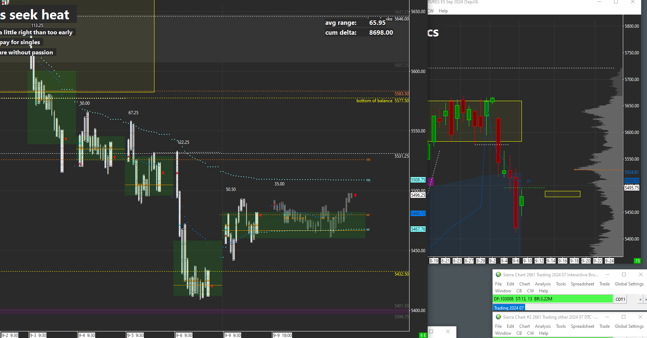Click the green '15' chart number box
The height and width of the screenshot is (338, 647).
(x=637, y=261)
